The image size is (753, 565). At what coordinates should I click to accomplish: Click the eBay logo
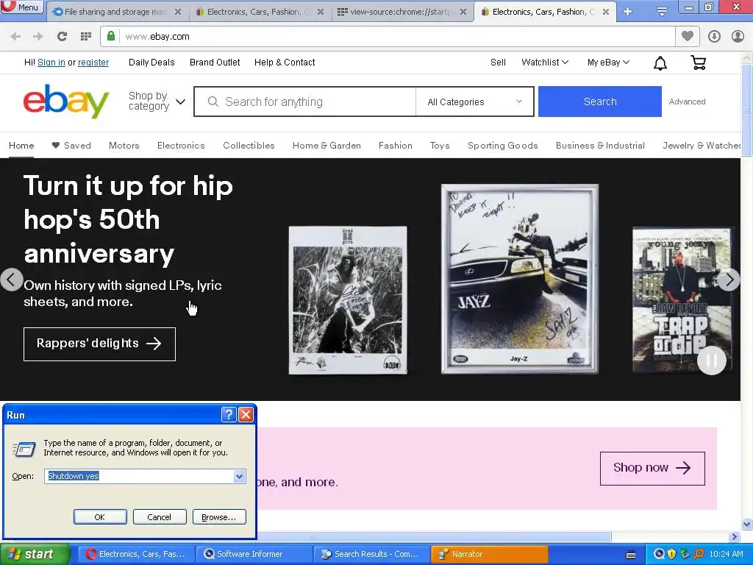66,102
